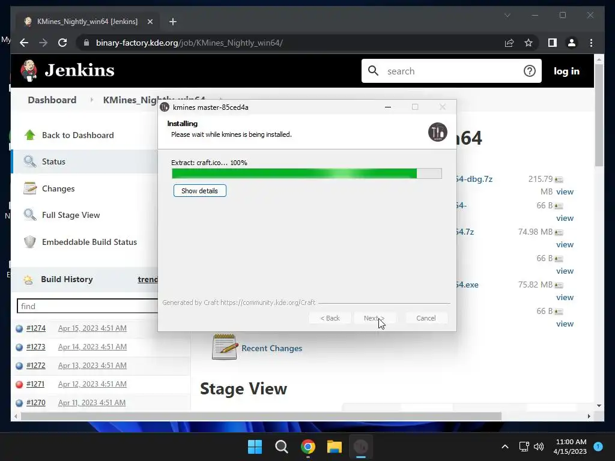The image size is (615, 461).
Task: Open the Windows Start button
Action: (255, 447)
